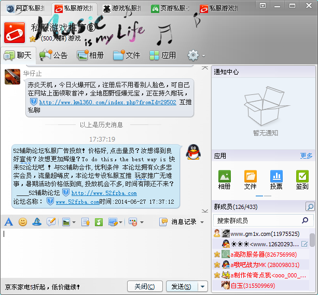Open the http://www.52fzba.com link
The image size is (318, 295).
(x=104, y=193)
